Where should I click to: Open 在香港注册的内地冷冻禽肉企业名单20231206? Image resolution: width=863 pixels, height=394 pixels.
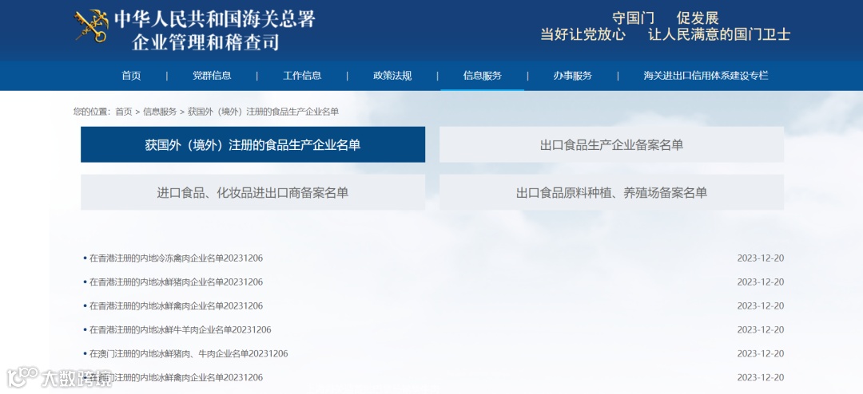(x=176, y=258)
